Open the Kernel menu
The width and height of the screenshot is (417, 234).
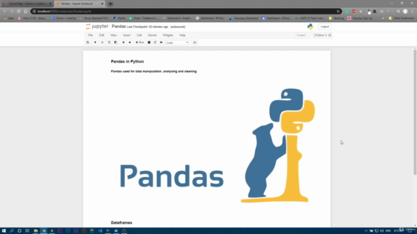[x=152, y=35]
